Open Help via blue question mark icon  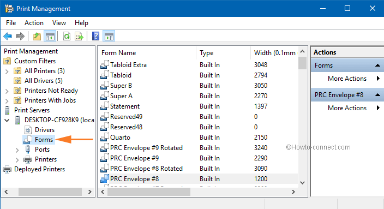tap(95, 36)
